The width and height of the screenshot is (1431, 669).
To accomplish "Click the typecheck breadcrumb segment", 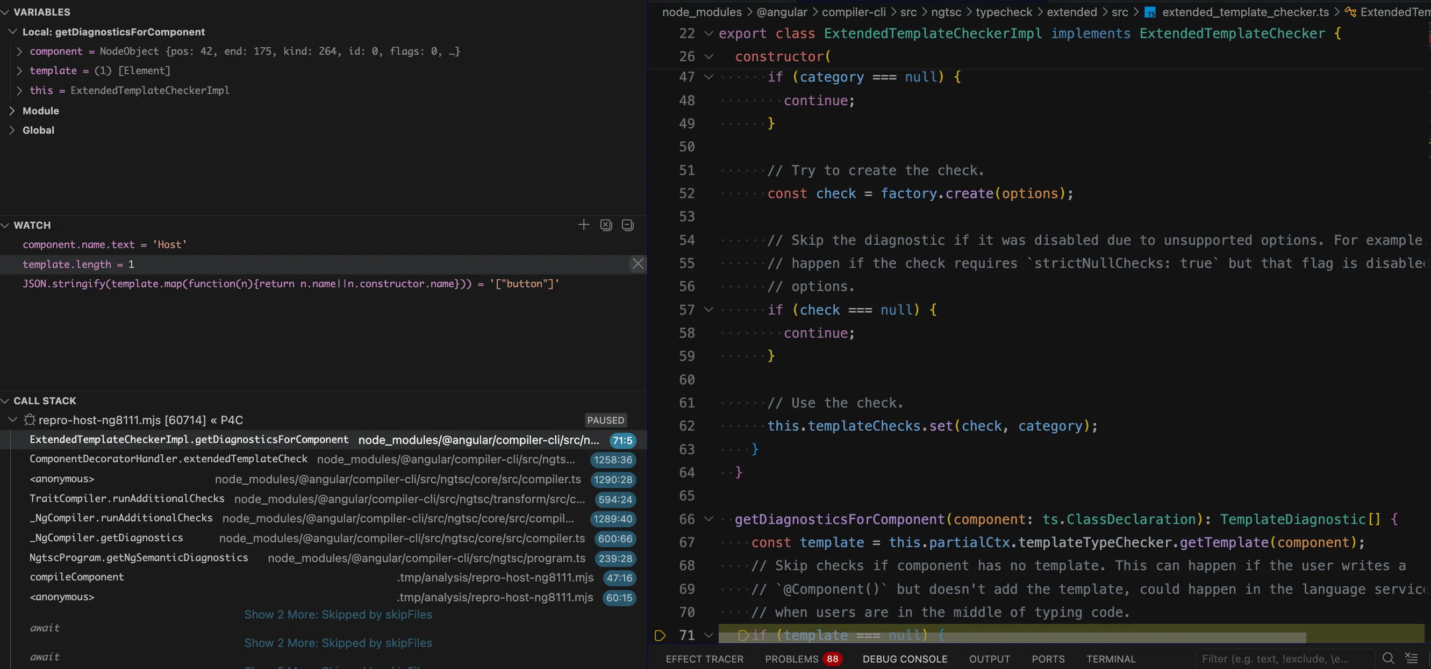I will (1004, 12).
